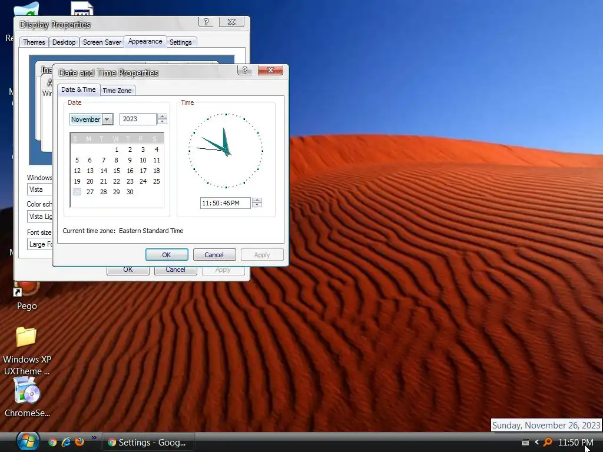Select day 15 in the calendar
The image size is (603, 452).
click(117, 171)
